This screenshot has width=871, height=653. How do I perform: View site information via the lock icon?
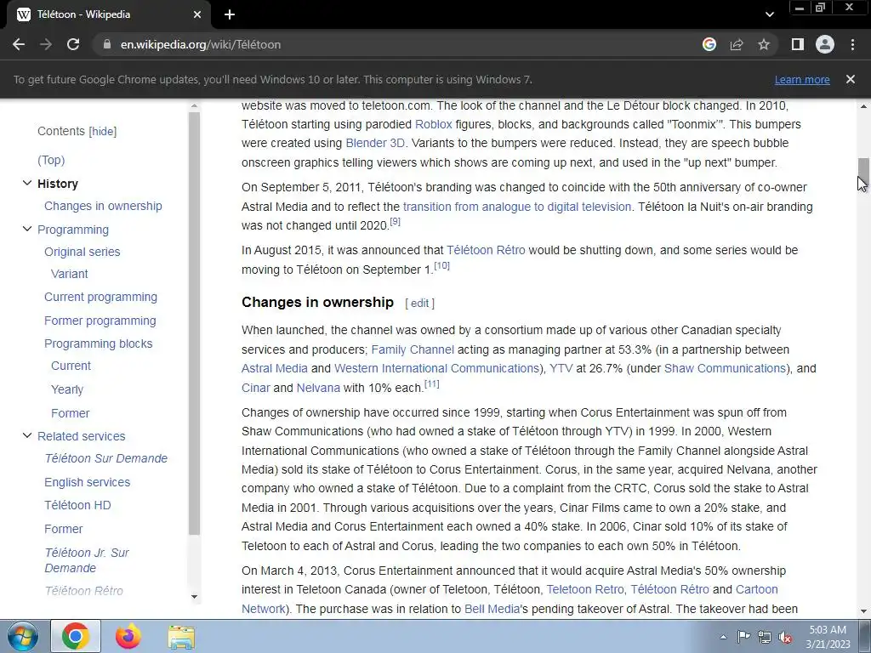point(107,44)
